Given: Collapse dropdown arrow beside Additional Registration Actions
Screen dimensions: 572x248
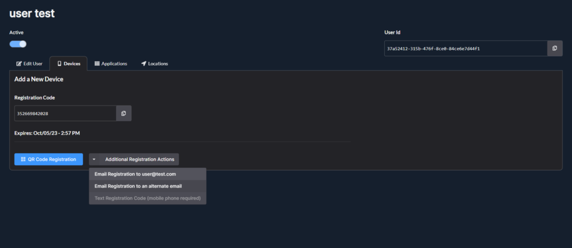Looking at the screenshot, I should tap(94, 159).
